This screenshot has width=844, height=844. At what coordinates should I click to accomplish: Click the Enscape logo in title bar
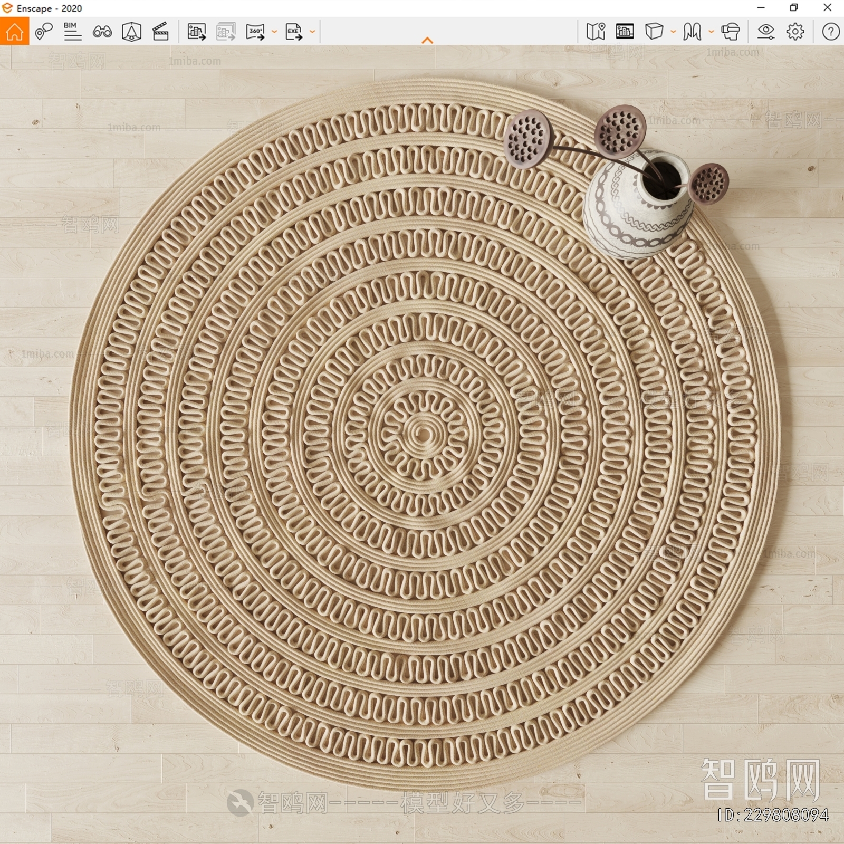pos(7,8)
